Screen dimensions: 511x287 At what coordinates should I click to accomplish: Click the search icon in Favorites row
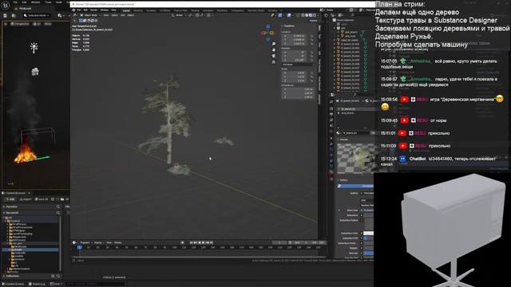[58, 206]
